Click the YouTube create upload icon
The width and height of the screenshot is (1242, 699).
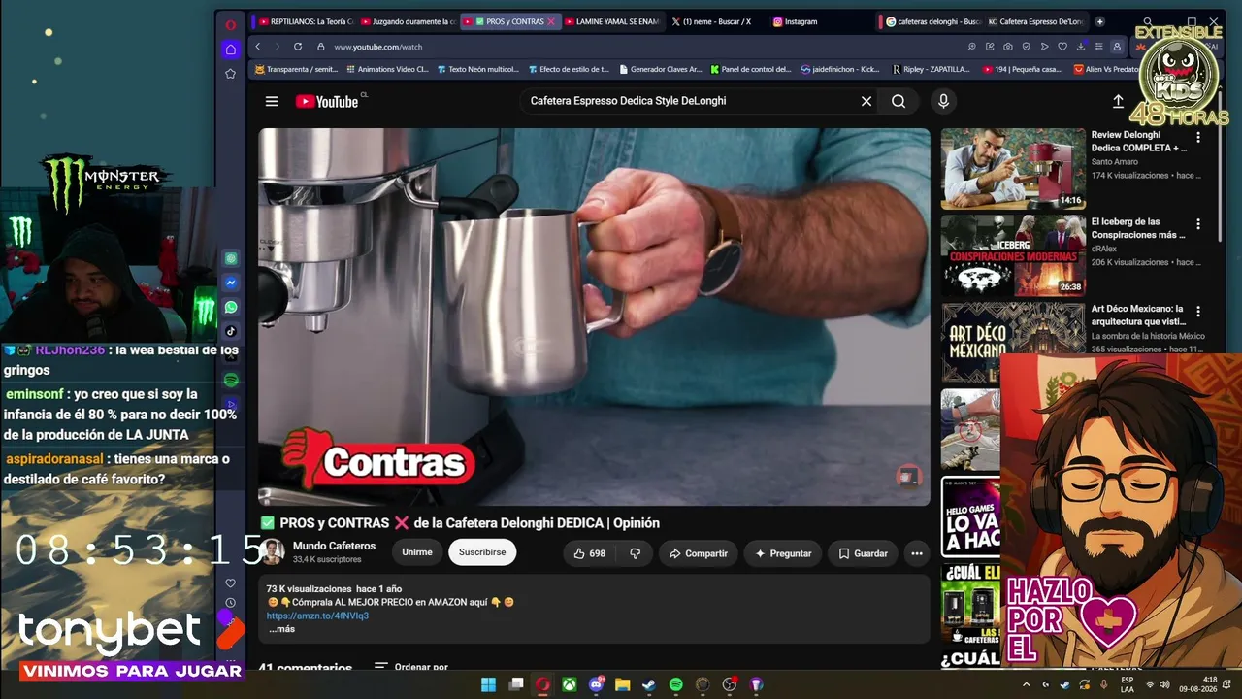pos(1118,101)
